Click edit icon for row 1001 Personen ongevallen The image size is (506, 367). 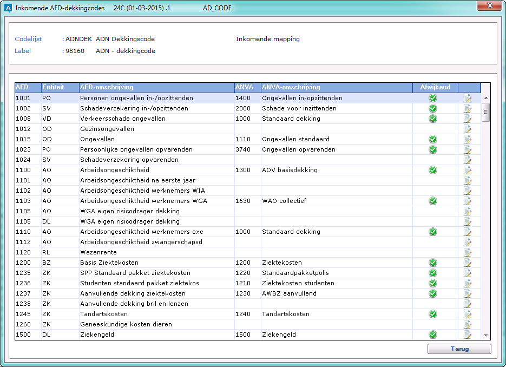coord(468,98)
